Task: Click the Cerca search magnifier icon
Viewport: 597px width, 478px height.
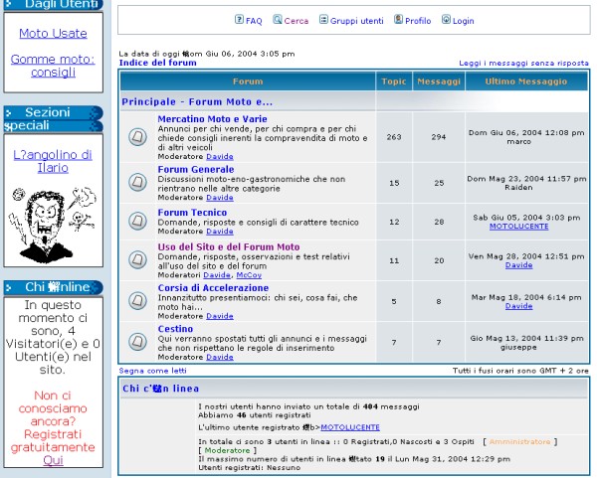Action: click(278, 20)
